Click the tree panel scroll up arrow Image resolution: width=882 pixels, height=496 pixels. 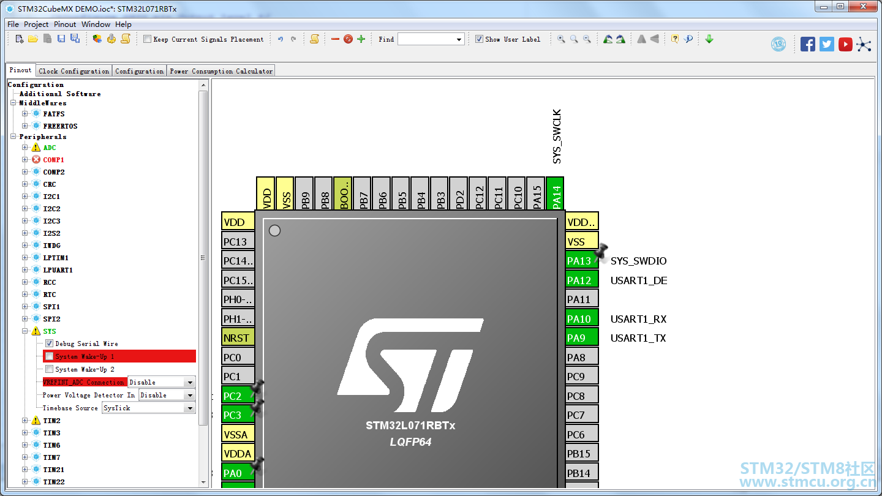point(204,85)
